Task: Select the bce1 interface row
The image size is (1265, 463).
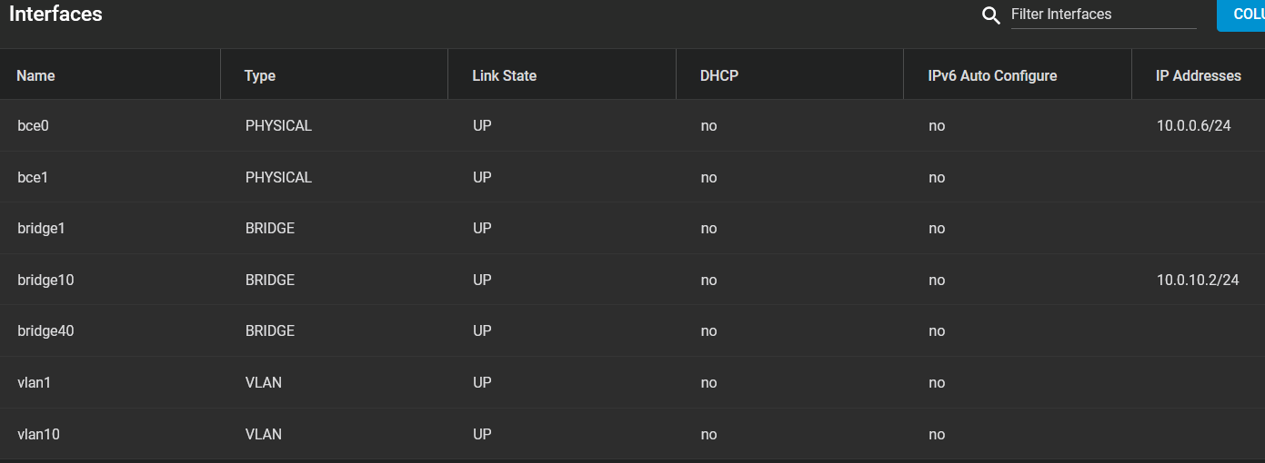Action: click(632, 177)
